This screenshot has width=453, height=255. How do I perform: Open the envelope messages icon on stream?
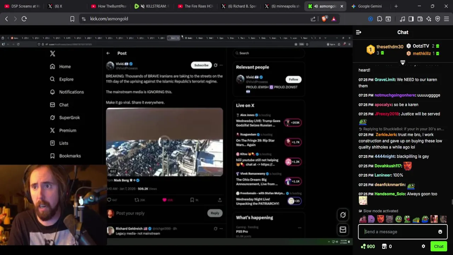(x=343, y=230)
